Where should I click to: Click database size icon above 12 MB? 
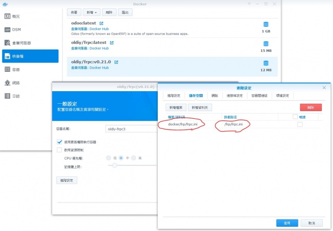click(266, 63)
